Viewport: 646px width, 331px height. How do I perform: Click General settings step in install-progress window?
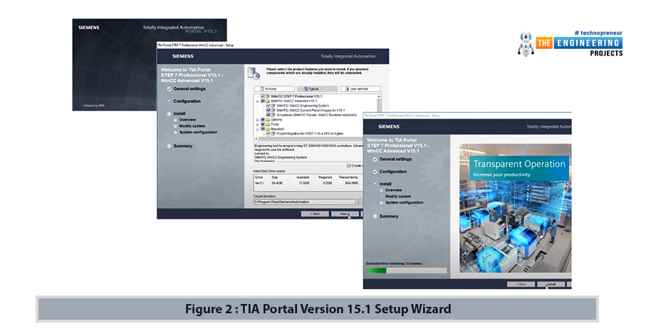pyautogui.click(x=395, y=159)
